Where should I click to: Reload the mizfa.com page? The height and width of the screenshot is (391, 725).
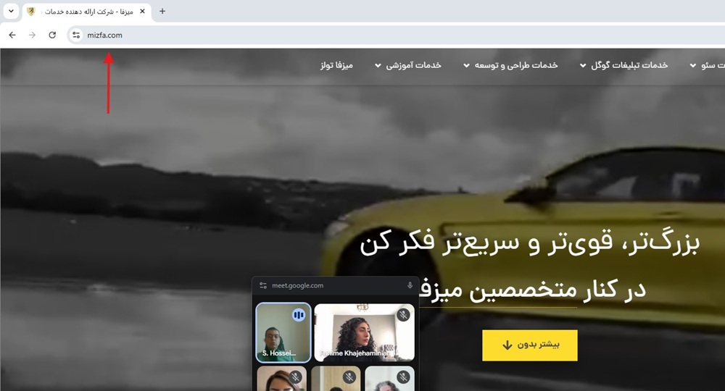[52, 35]
